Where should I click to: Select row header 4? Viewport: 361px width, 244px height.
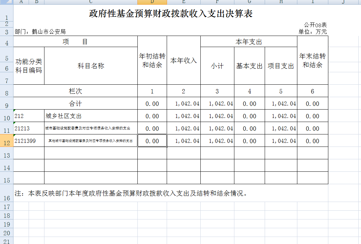[7, 42]
